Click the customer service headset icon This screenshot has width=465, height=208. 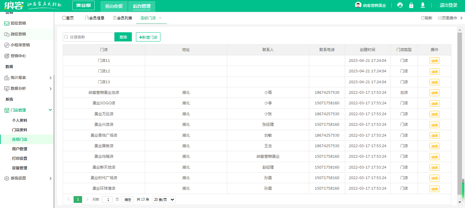[x=400, y=5]
